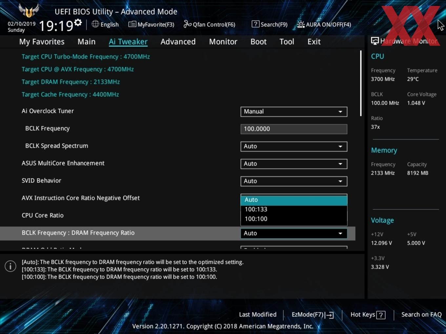Choose the 100:100 ratio option
The width and height of the screenshot is (446, 334).
click(294, 219)
